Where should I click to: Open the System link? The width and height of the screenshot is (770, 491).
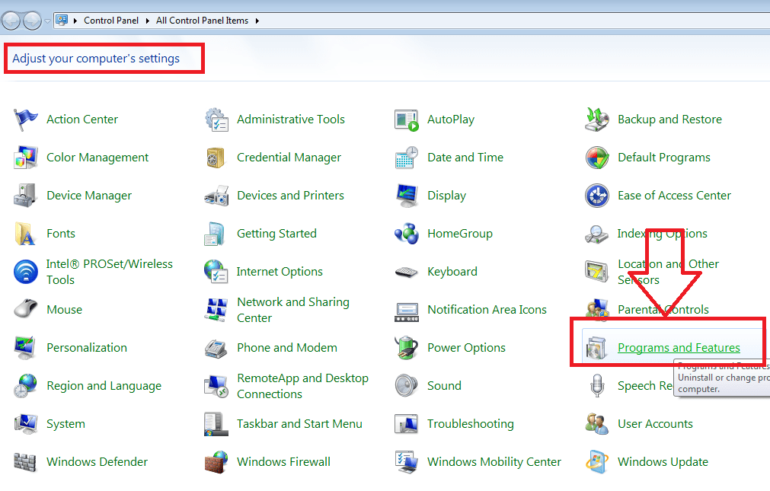[x=65, y=424]
